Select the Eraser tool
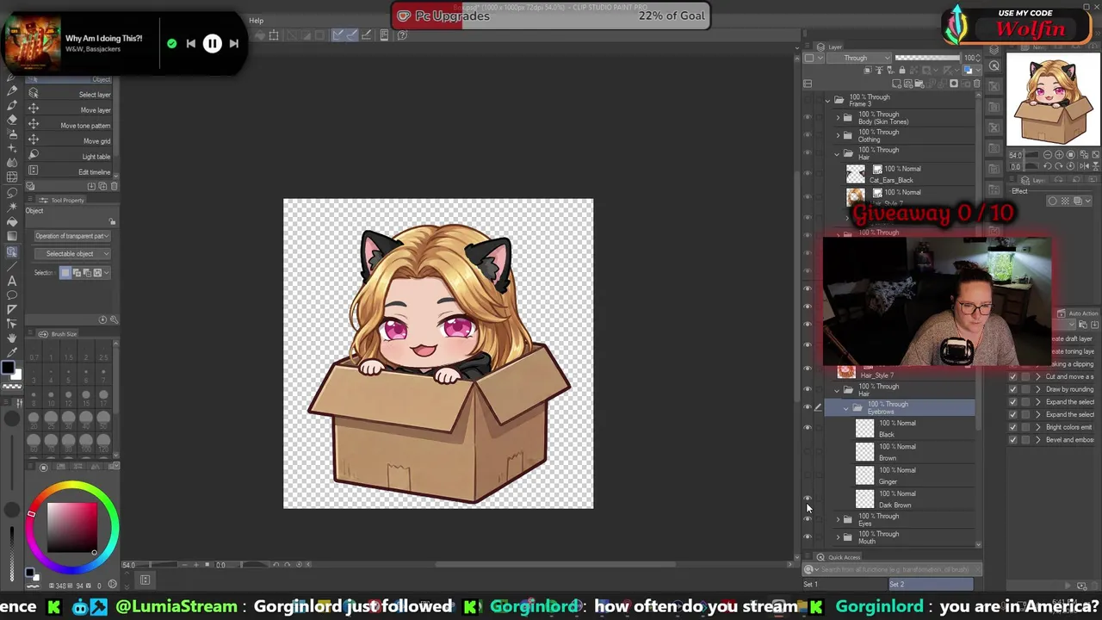Image resolution: width=1102 pixels, height=620 pixels. point(12,120)
